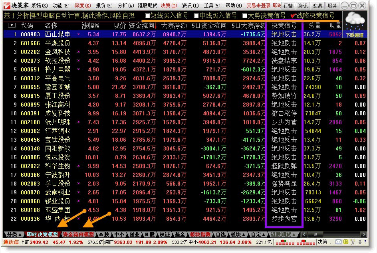The width and height of the screenshot is (377, 253).
Task: Select stock code 600655
Action: [30, 87]
